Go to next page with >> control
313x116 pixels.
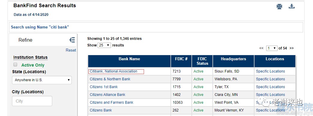pos(292,48)
